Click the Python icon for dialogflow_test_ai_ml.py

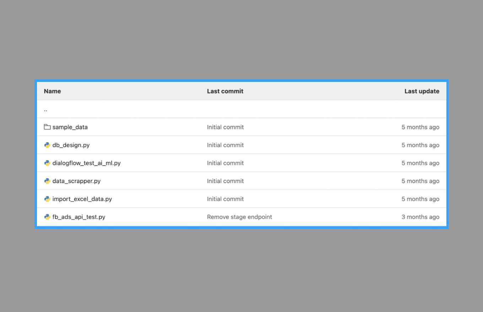(47, 163)
